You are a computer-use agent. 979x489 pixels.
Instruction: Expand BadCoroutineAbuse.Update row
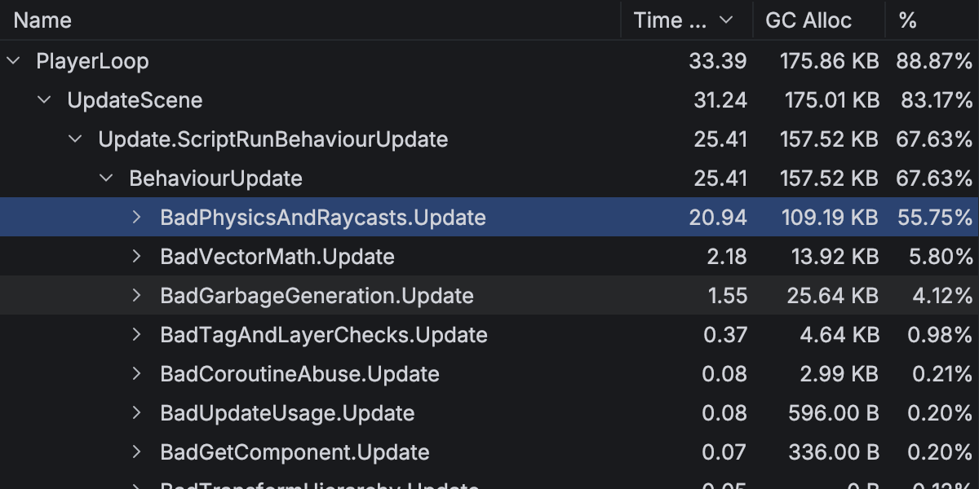(x=137, y=374)
